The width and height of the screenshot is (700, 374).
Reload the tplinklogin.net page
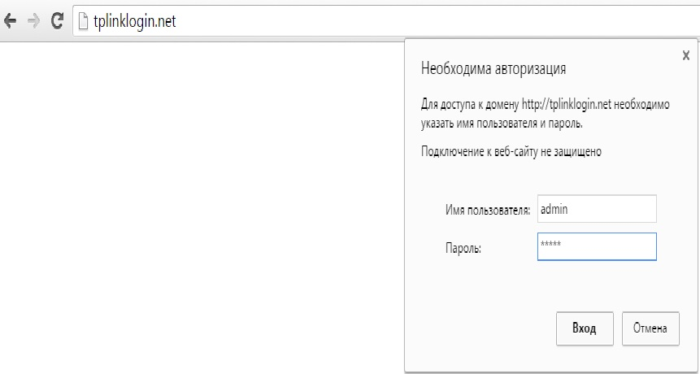pos(57,22)
